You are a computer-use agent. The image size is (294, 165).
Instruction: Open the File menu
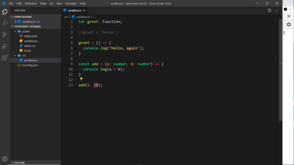click(x=11, y=3)
